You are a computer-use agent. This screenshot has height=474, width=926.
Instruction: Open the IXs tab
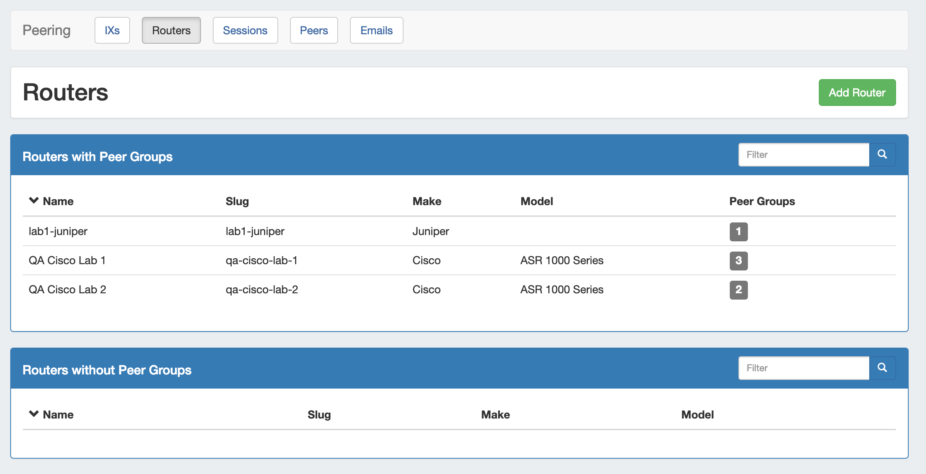[x=112, y=30]
